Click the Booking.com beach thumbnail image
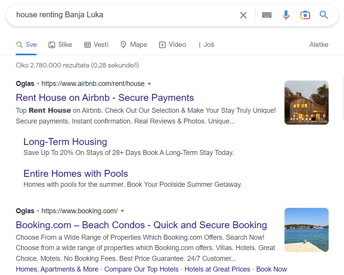 pos(306,230)
